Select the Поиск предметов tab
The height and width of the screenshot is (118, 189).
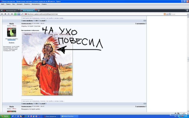click(x=28, y=11)
